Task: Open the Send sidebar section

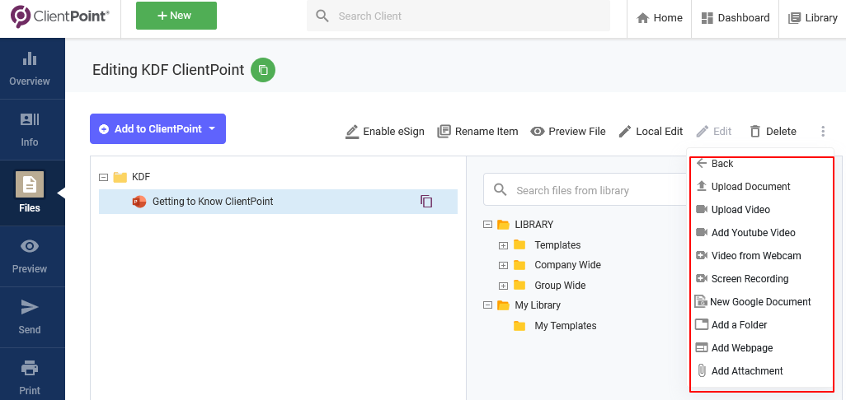Action: pos(30,317)
